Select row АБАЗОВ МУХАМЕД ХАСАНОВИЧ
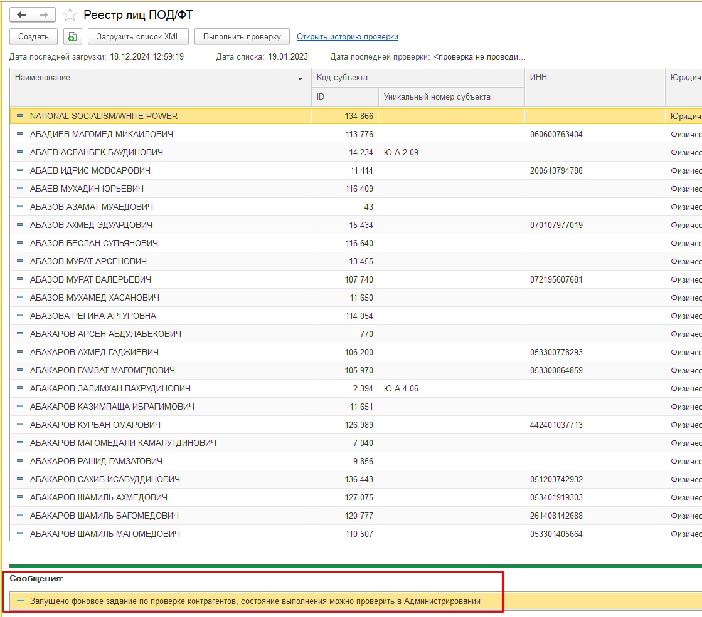The width and height of the screenshot is (702, 617). (356, 298)
